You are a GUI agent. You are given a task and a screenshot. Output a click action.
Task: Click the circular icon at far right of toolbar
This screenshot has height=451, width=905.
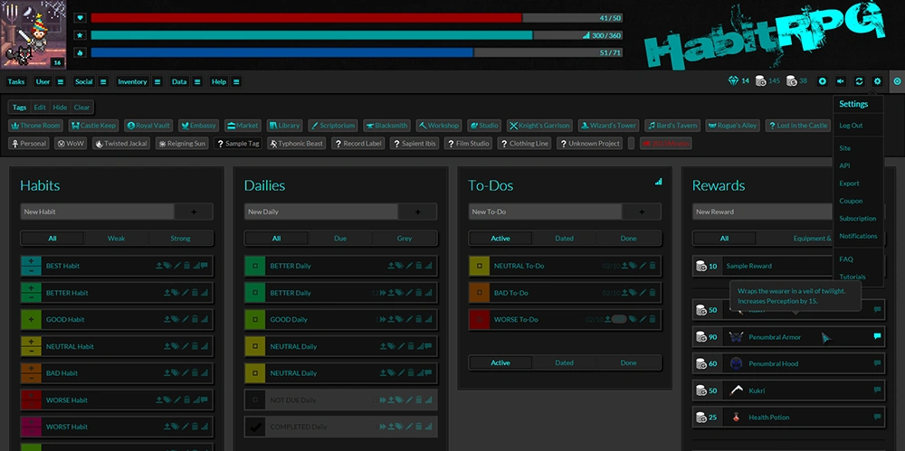[x=897, y=82]
